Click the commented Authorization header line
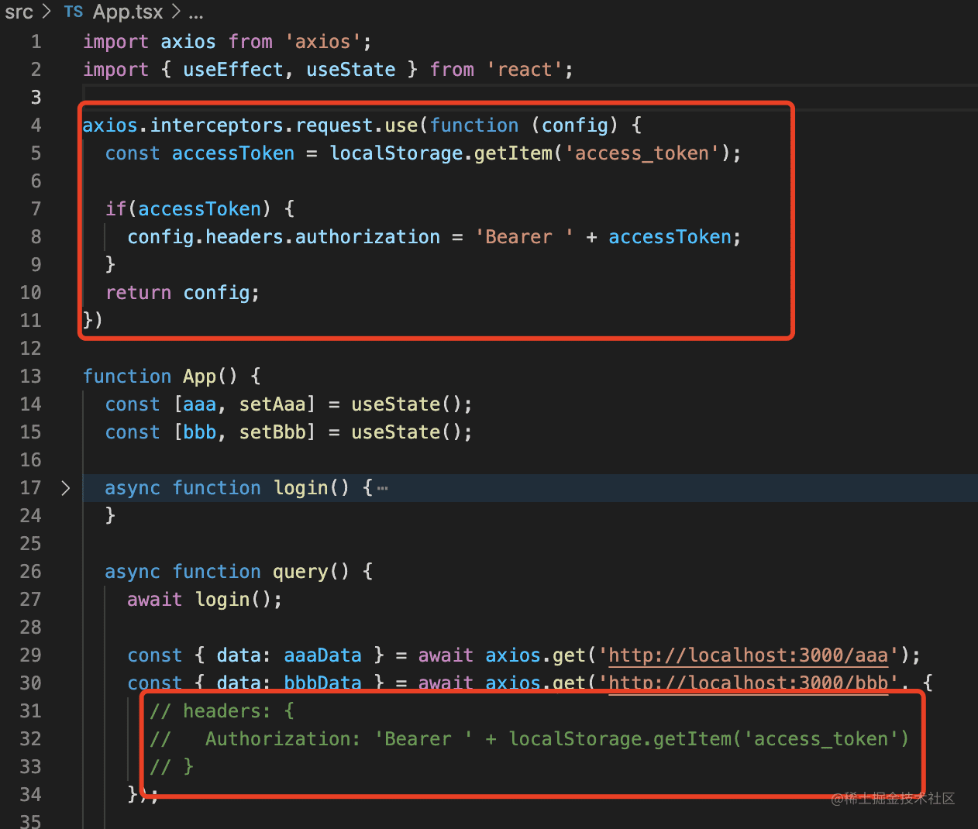The width and height of the screenshot is (978, 829). pos(527,739)
